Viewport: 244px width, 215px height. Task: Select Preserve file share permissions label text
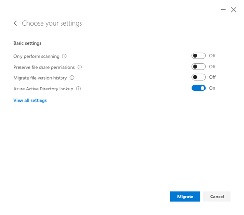[x=44, y=67]
